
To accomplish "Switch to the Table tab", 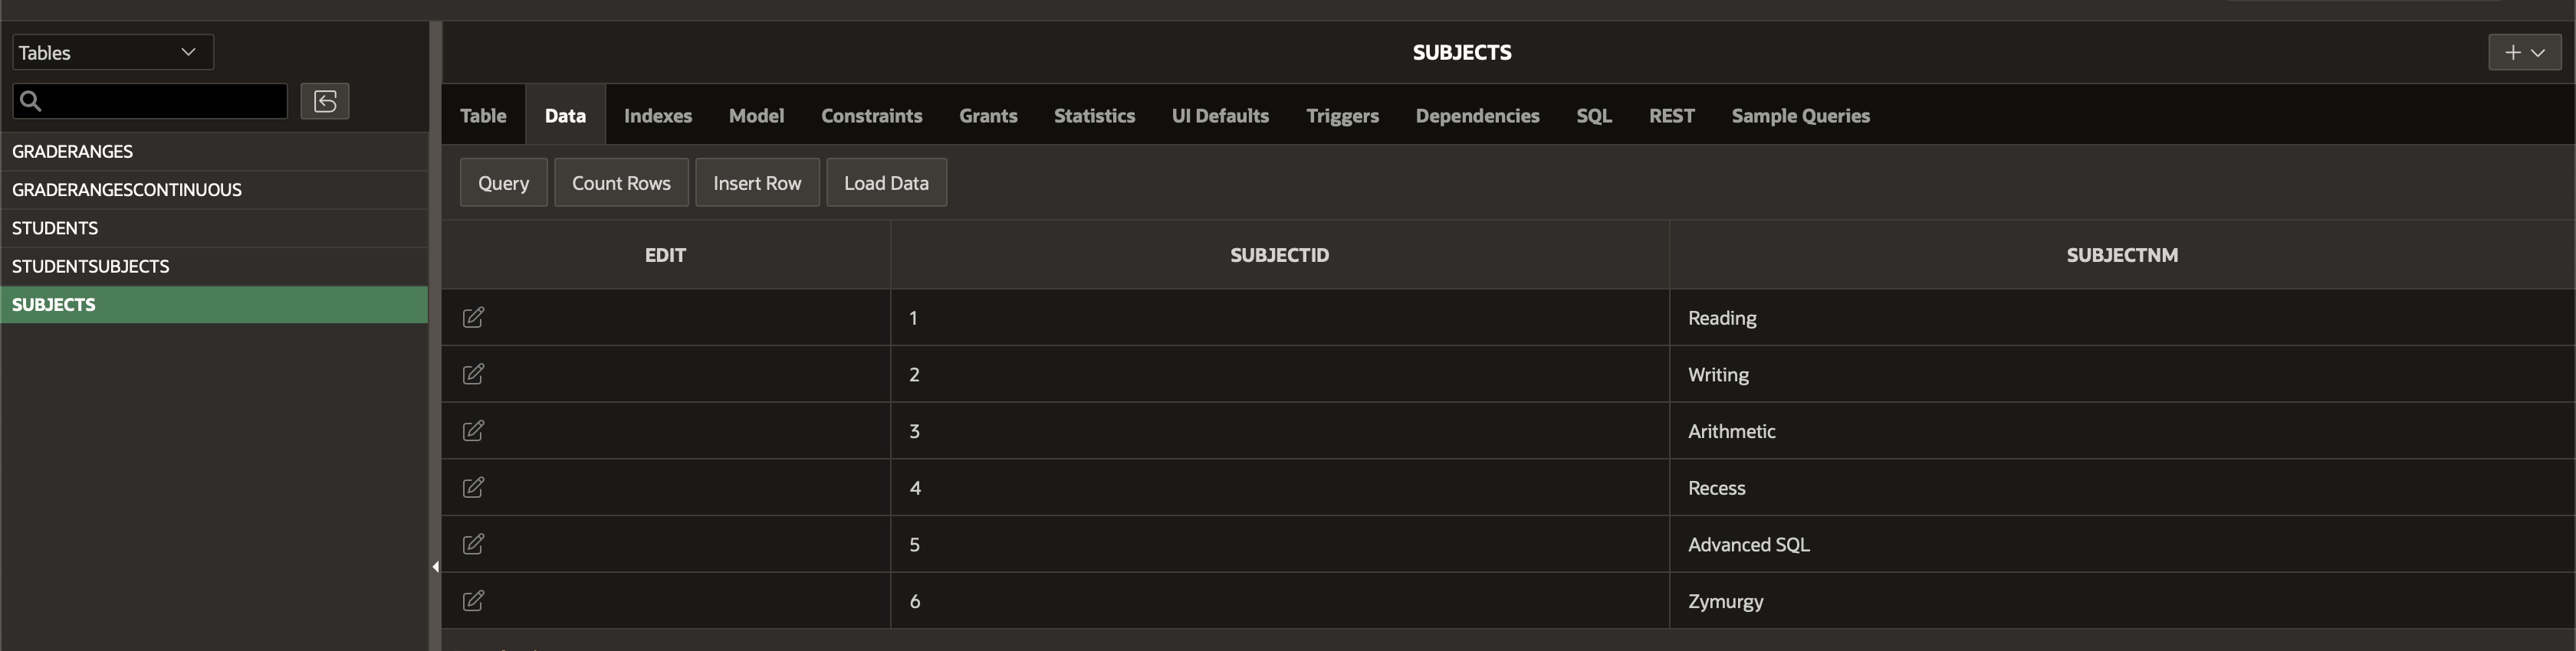I will coord(483,116).
